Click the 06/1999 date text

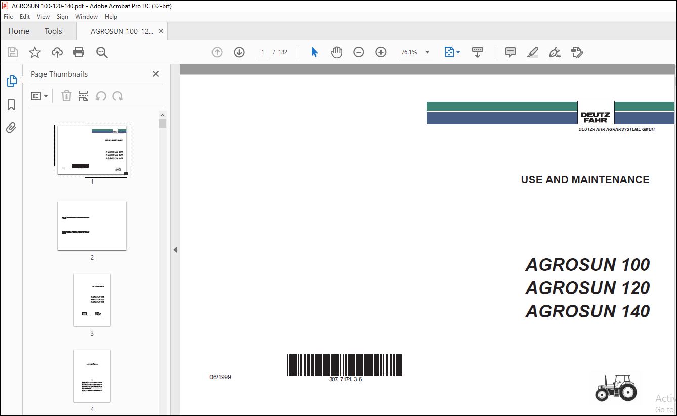(220, 377)
